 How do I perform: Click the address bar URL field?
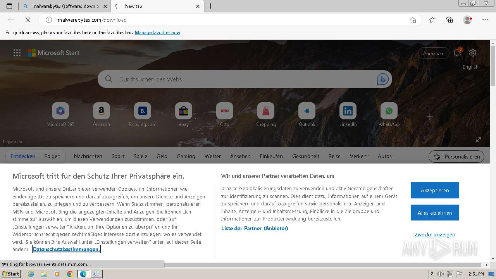pos(231,20)
